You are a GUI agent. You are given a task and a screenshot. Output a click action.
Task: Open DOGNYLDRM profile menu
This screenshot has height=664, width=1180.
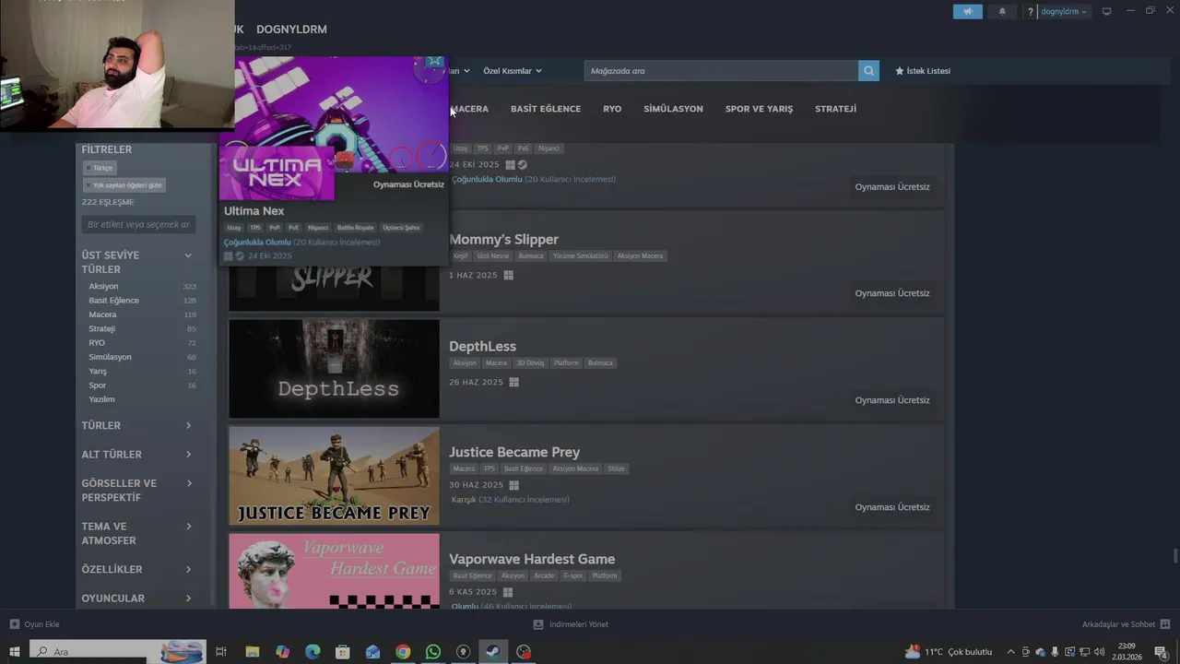tap(291, 30)
